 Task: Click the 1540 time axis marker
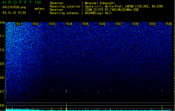pos(169,24)
